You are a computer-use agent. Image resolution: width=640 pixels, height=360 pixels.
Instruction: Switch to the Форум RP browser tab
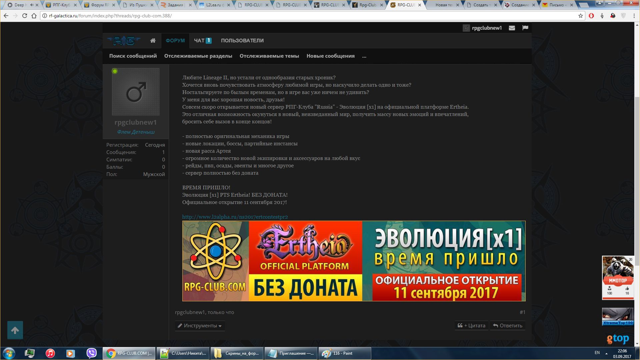pyautogui.click(x=99, y=5)
